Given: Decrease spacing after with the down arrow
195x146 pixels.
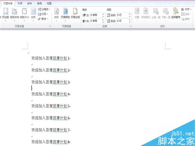Looking at the screenshot, I should 129,22.
